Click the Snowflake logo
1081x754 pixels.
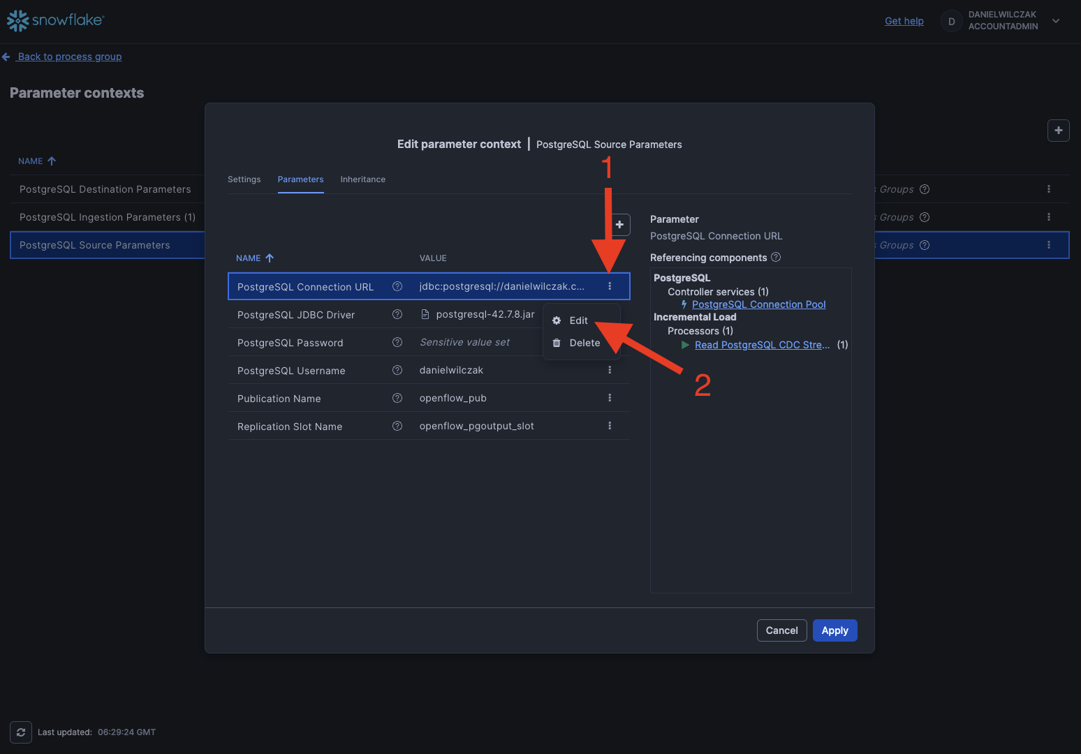tap(55, 20)
